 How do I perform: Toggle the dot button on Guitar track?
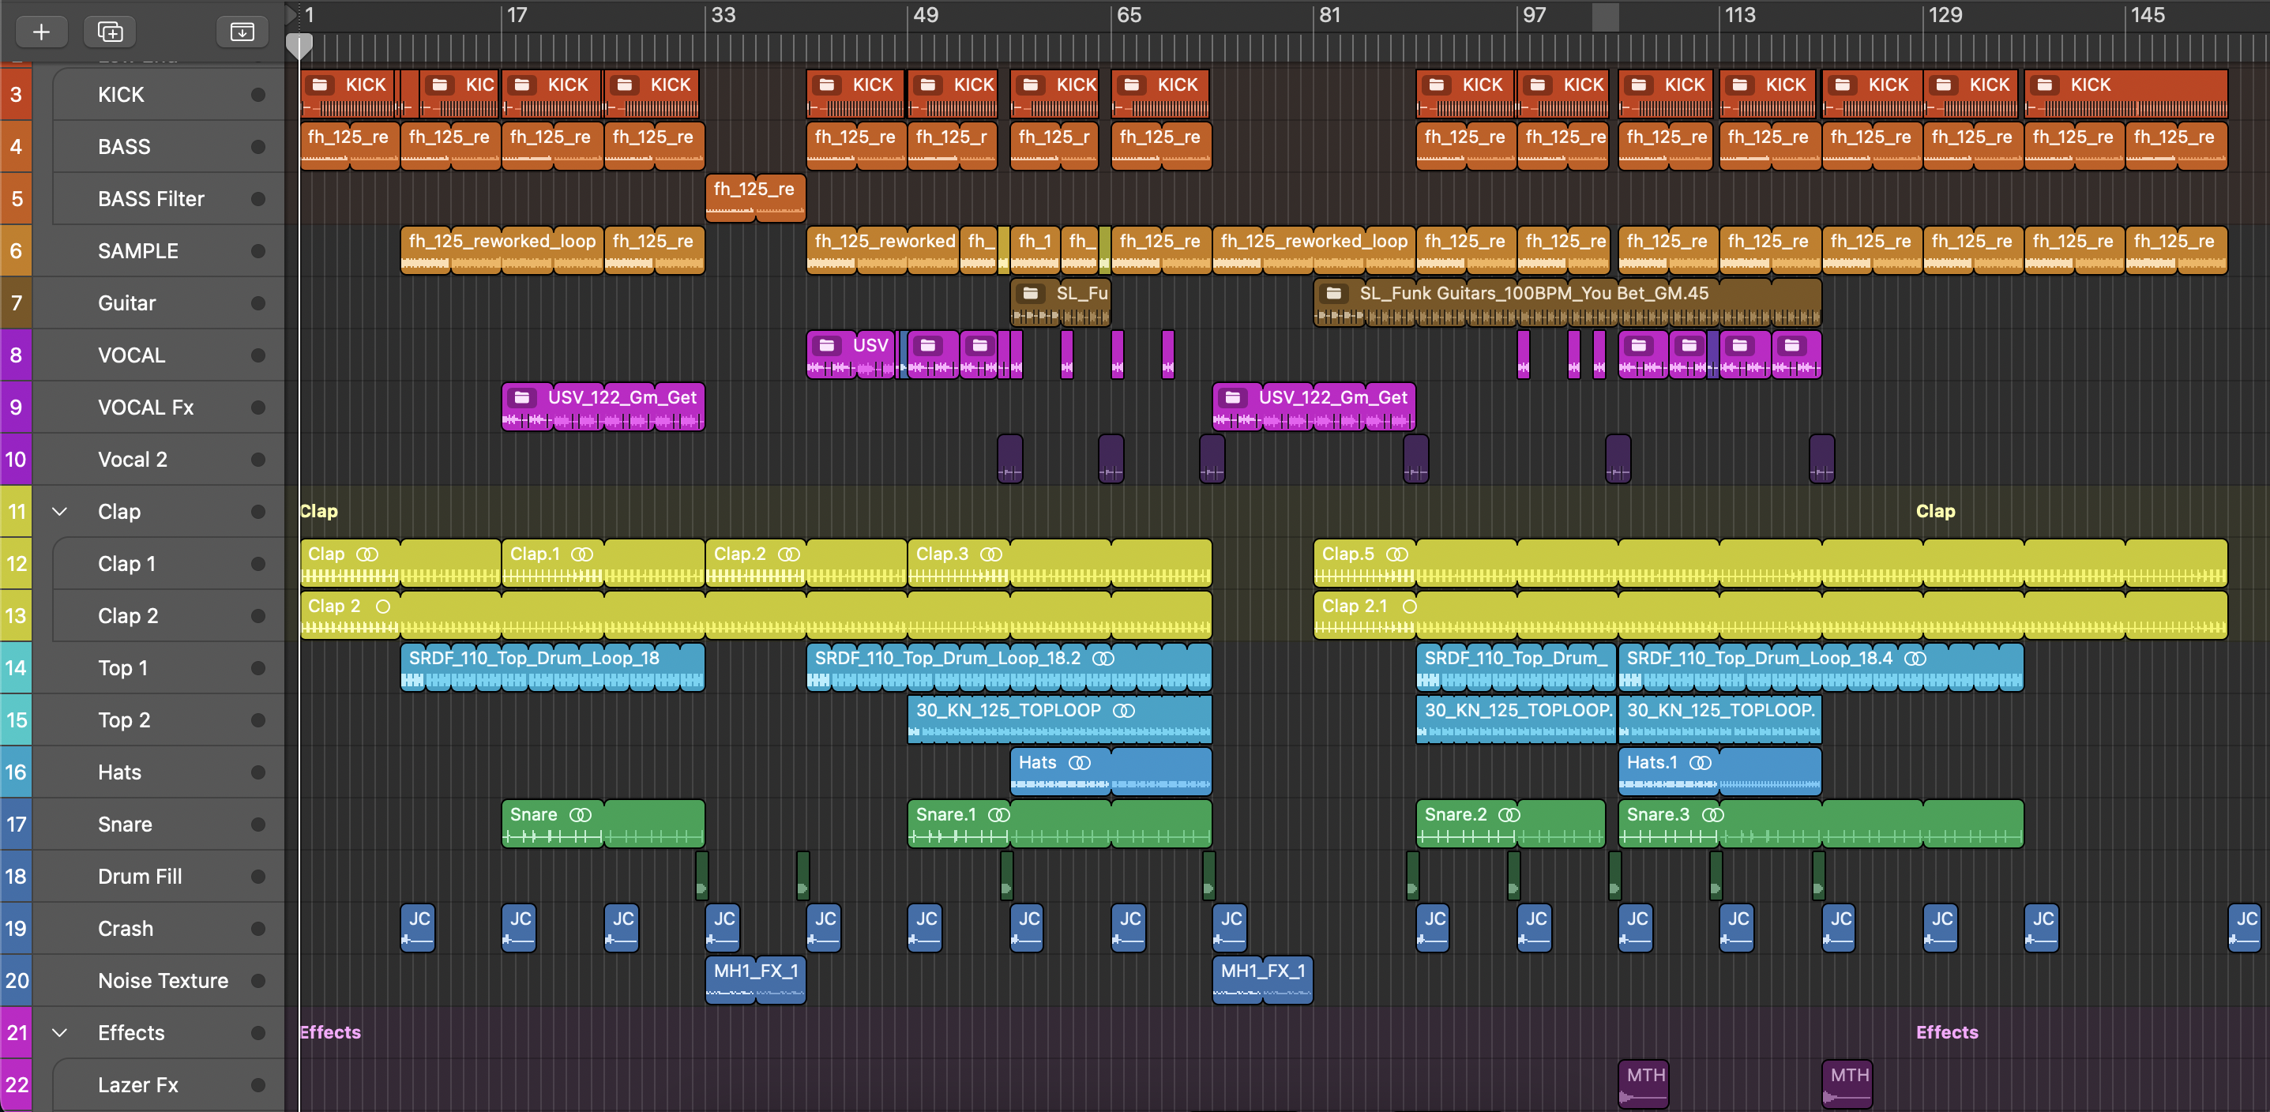257,303
